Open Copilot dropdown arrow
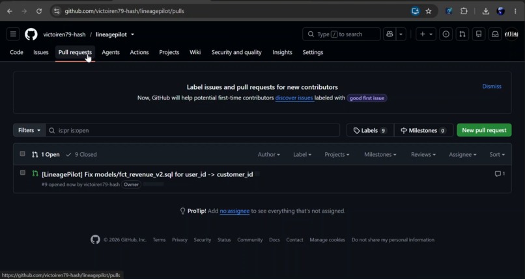The image size is (525, 279). [x=401, y=34]
